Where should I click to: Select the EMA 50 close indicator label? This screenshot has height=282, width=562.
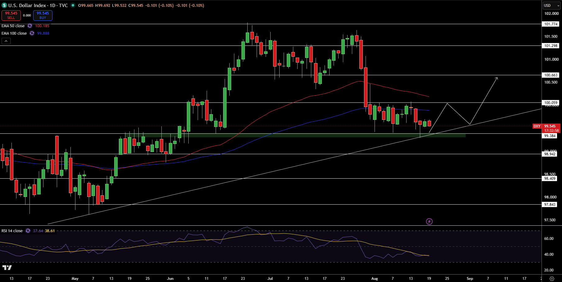[x=13, y=26]
